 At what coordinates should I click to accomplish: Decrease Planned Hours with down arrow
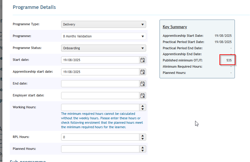pyautogui.click(x=143, y=150)
